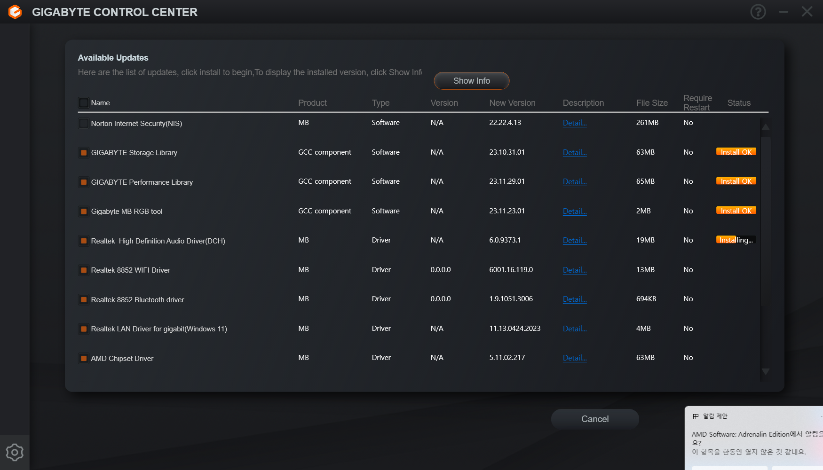Click Install OK status for GIGABYTE Storage Library

pos(736,152)
